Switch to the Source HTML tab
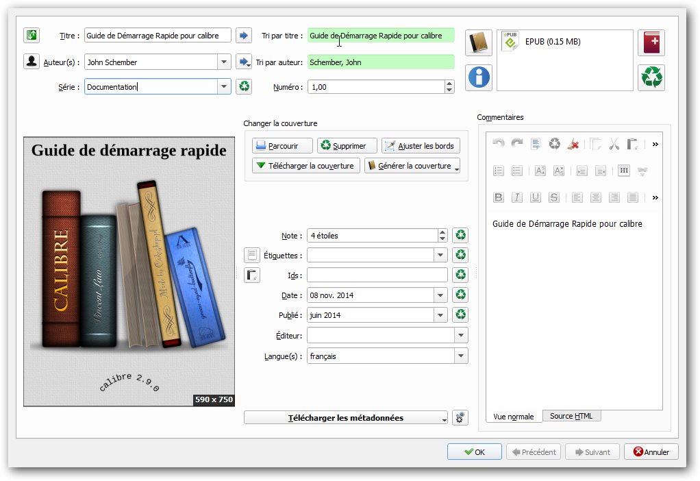 [x=571, y=416]
